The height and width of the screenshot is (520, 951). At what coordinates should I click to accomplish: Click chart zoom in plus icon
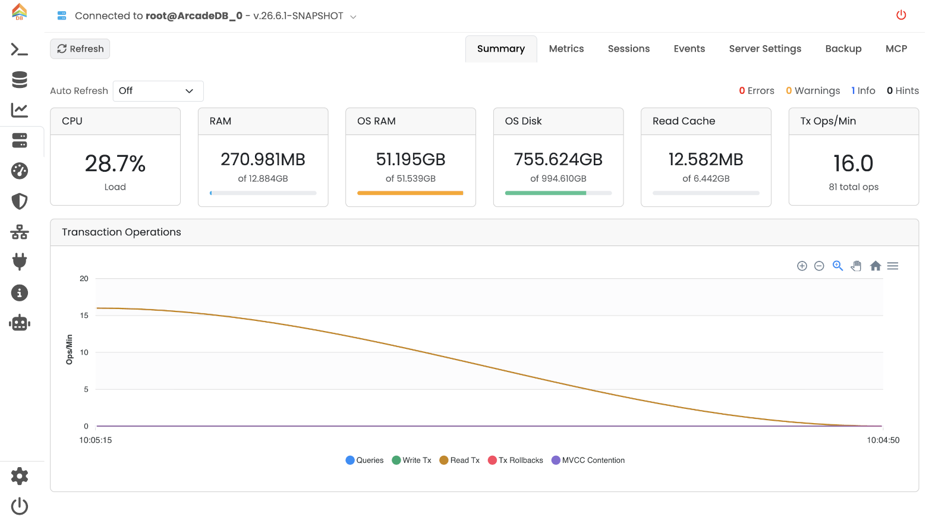(x=802, y=266)
